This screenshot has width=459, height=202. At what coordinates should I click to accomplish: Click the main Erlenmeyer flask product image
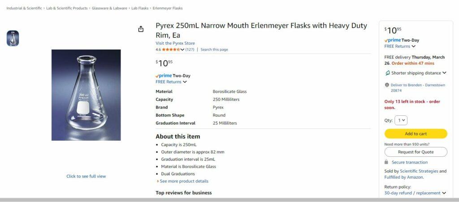coord(86,95)
